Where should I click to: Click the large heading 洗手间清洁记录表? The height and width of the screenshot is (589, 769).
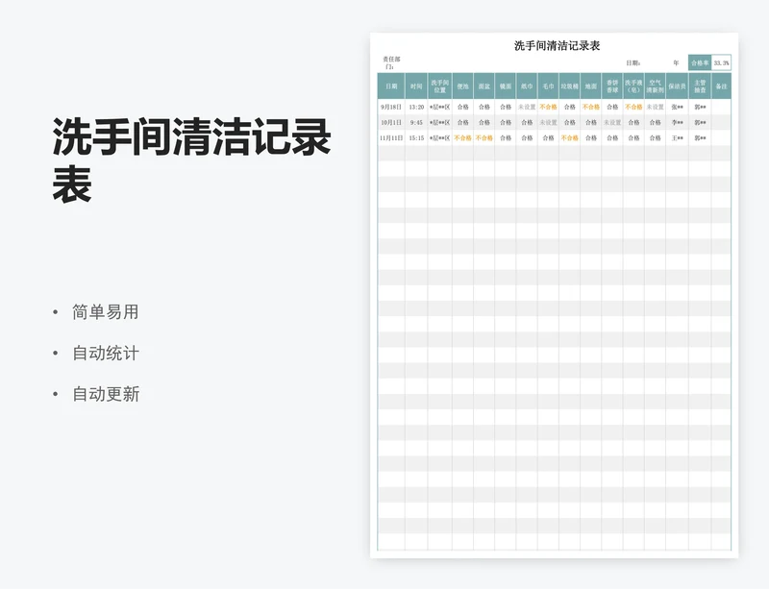pos(191,160)
